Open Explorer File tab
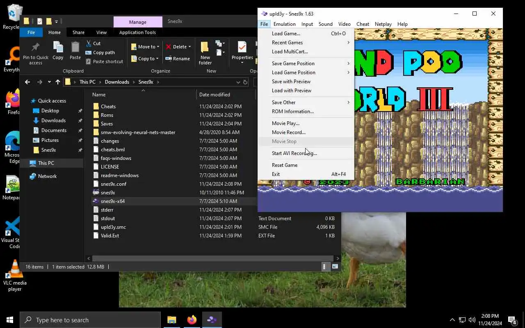This screenshot has width=525, height=328. pyautogui.click(x=31, y=32)
